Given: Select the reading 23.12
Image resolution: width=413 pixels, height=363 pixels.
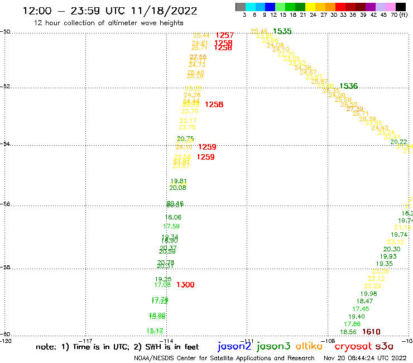Looking at the screenshot, I should [x=395, y=242].
